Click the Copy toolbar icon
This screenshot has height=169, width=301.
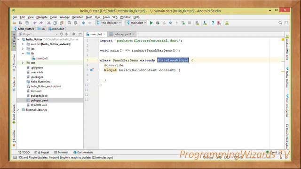pos(55,23)
